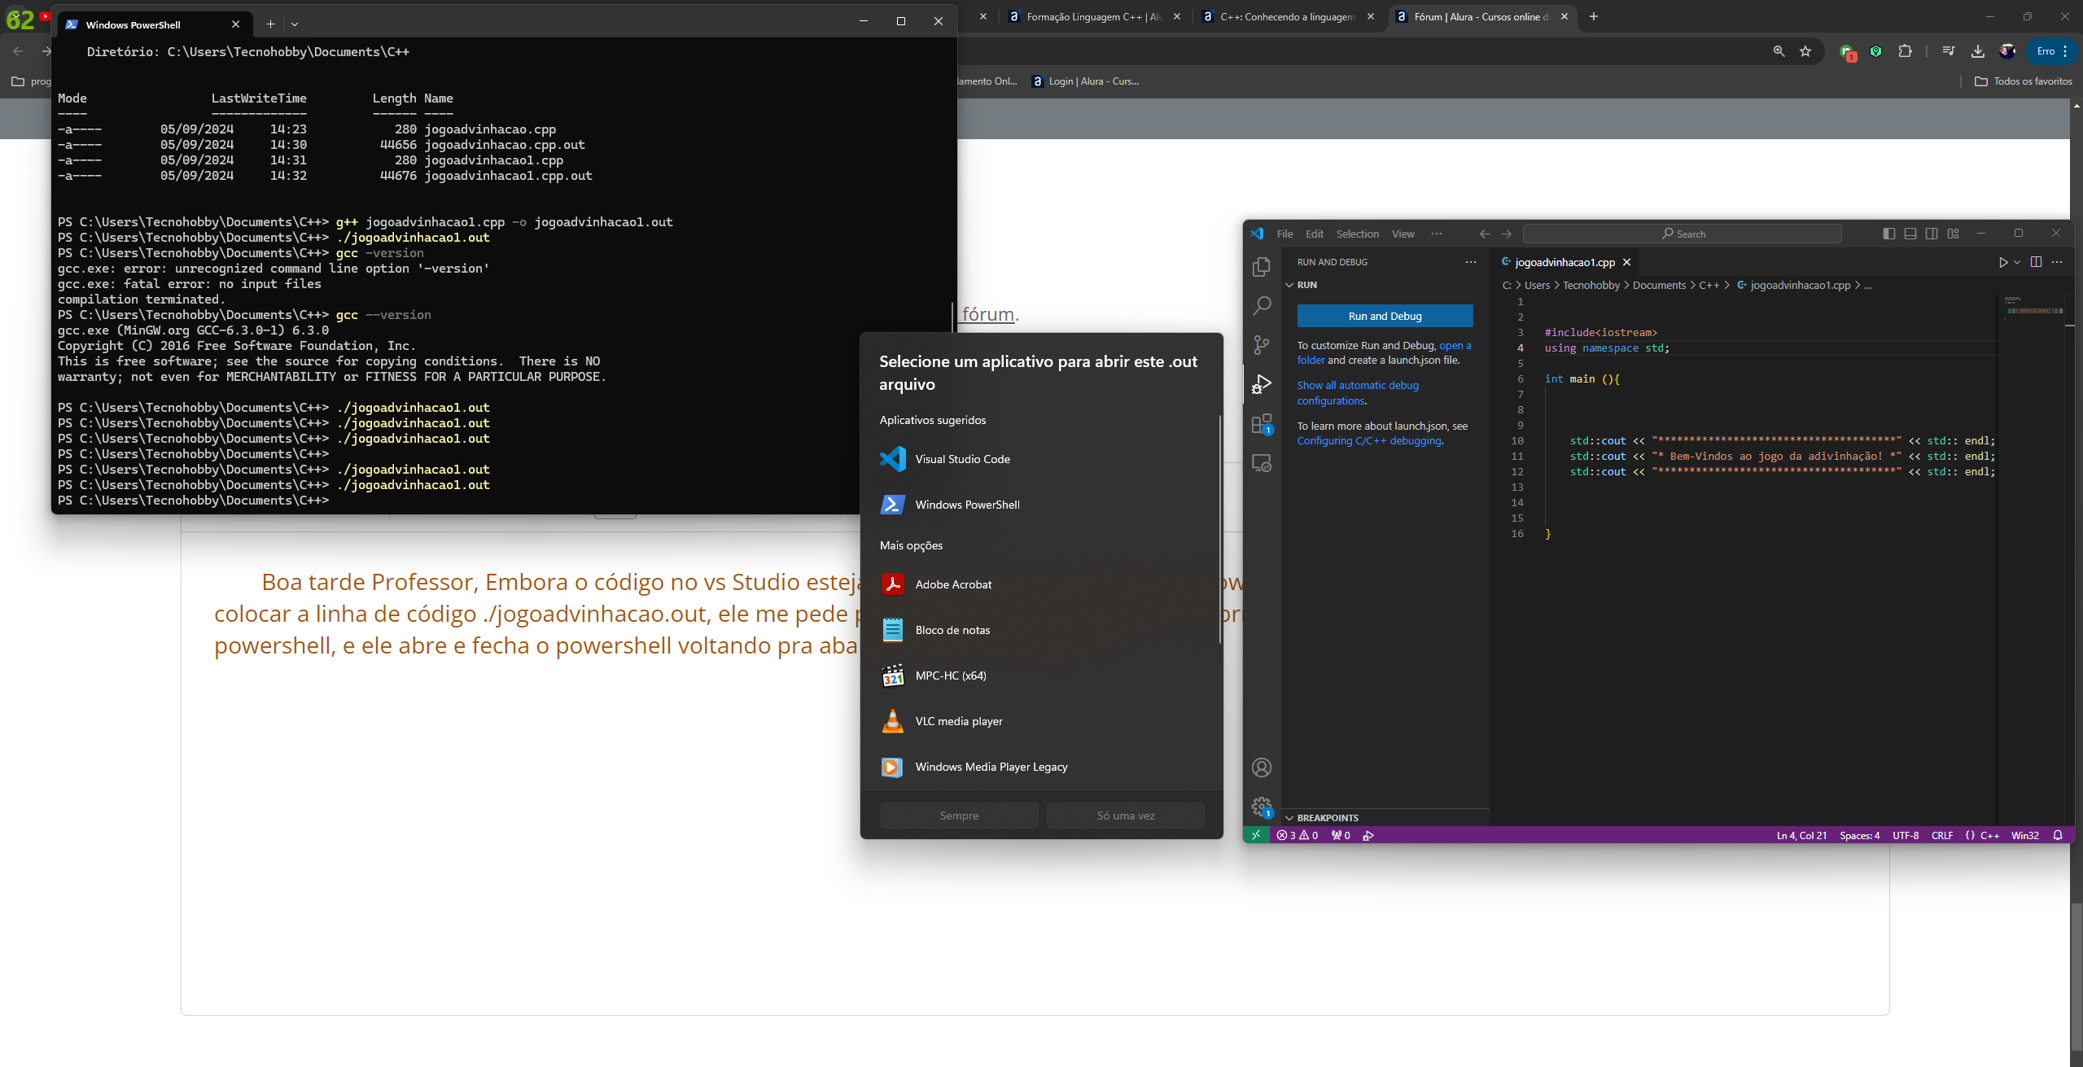Change CRLF line ending in status bar

pyautogui.click(x=1941, y=835)
